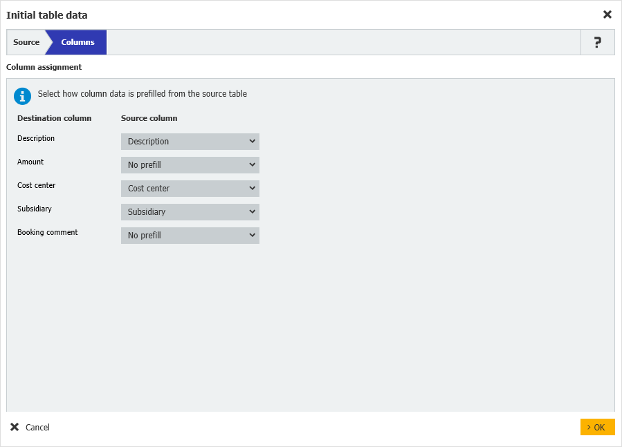Expand the arrow on the Amount combo box
Screen dimensions: 622x447
point(252,164)
